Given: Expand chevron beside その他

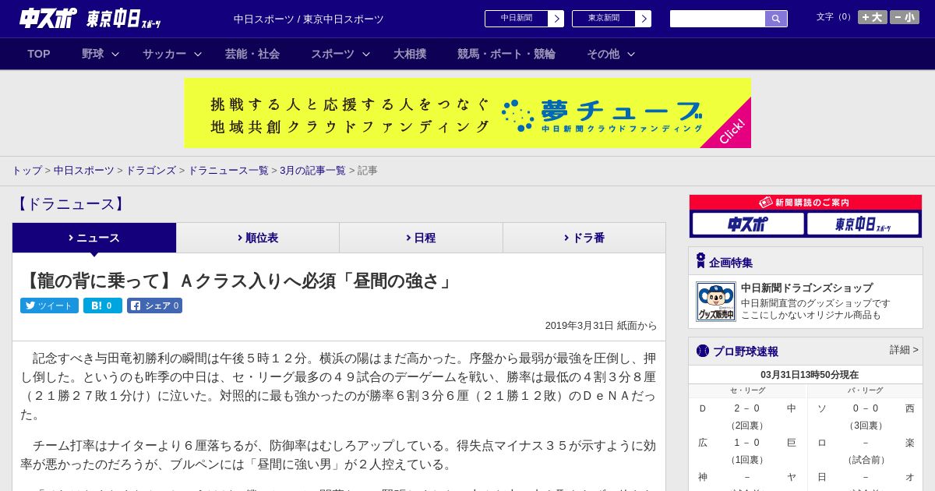Looking at the screenshot, I should point(631,54).
